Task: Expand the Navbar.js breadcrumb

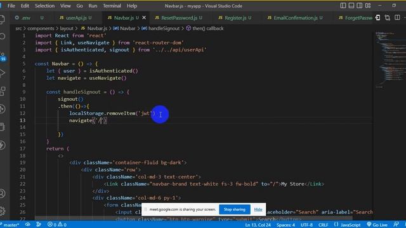Action: (95, 28)
